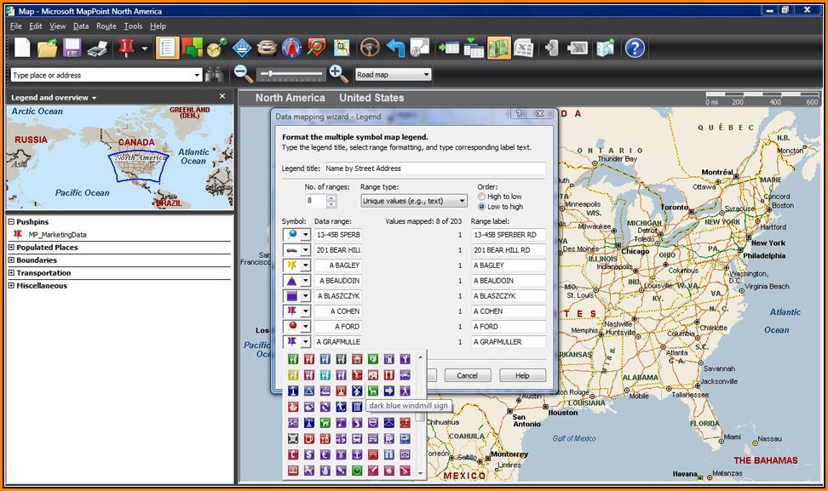Viewport: 828px width, 491px height.
Task: Click the blue Help question mark icon
Action: (x=635, y=48)
